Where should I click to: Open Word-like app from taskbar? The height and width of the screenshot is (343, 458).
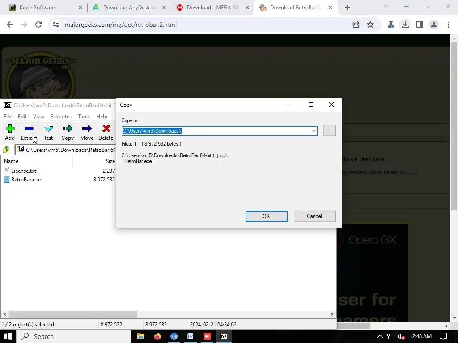(x=191, y=336)
